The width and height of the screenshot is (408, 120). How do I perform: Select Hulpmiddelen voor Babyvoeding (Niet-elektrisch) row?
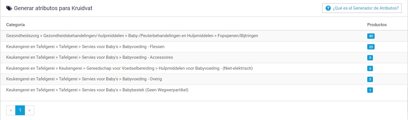pyautogui.click(x=204, y=68)
